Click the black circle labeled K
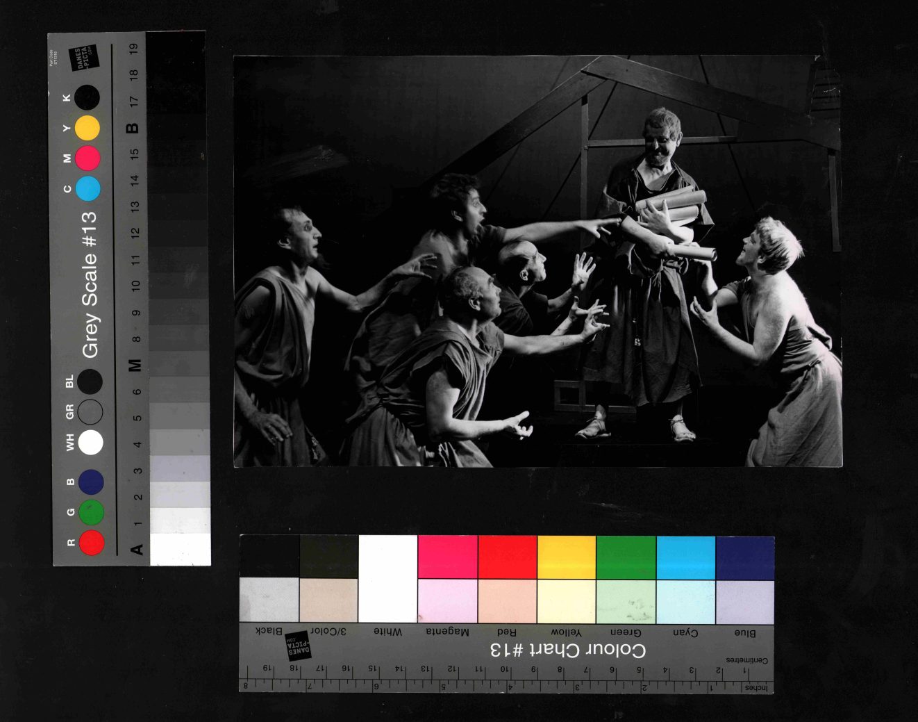 tap(87, 98)
